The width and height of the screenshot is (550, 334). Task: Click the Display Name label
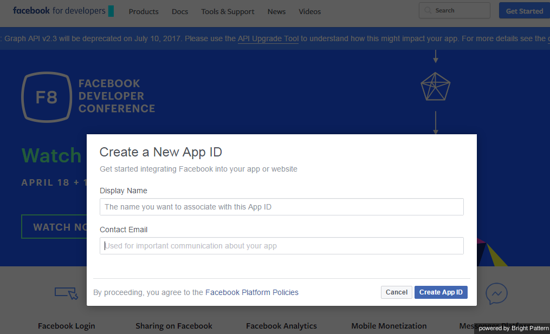click(x=124, y=191)
